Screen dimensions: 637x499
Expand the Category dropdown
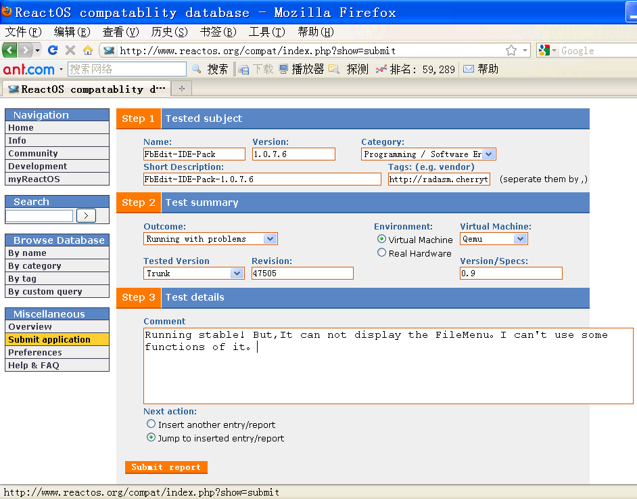coord(489,154)
